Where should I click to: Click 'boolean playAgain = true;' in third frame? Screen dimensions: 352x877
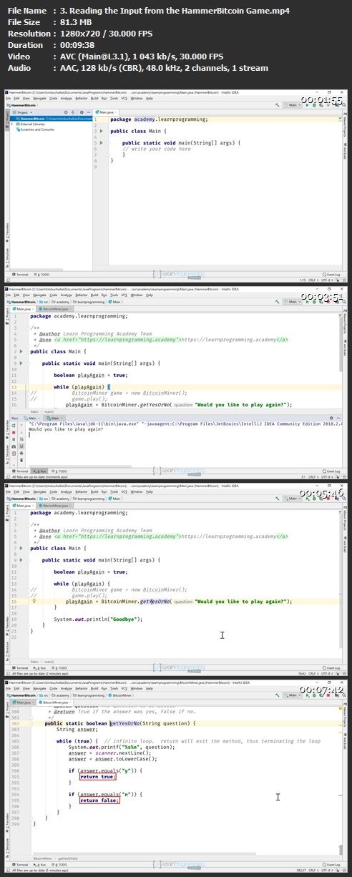[90, 572]
